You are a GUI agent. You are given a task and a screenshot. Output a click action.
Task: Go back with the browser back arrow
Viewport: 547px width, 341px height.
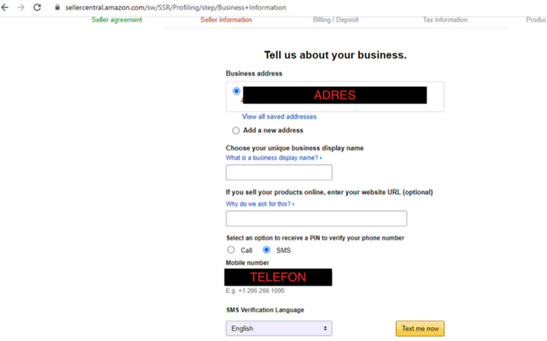[5, 8]
